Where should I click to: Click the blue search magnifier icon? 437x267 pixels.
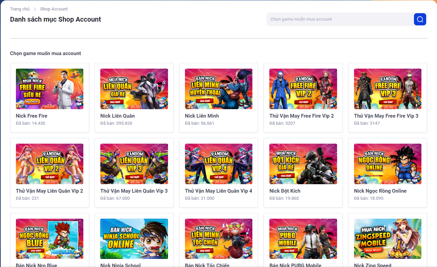click(420, 19)
